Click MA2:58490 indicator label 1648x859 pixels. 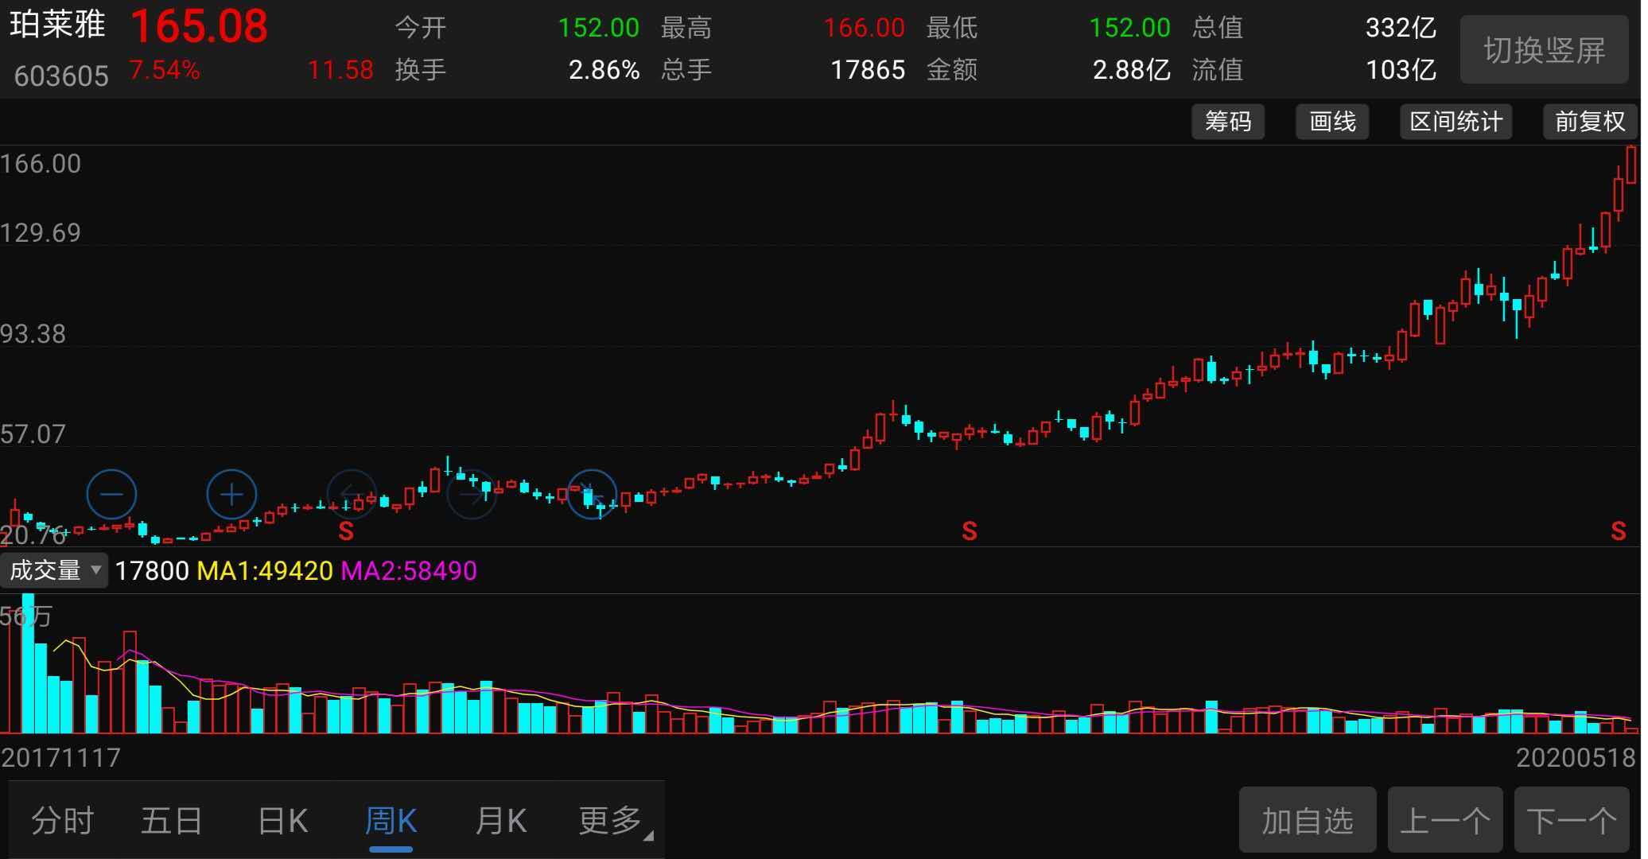point(409,571)
